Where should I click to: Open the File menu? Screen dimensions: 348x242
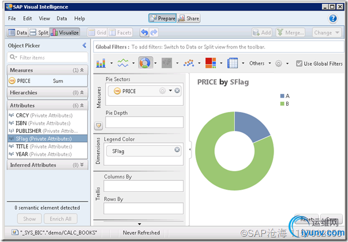(x=12, y=18)
